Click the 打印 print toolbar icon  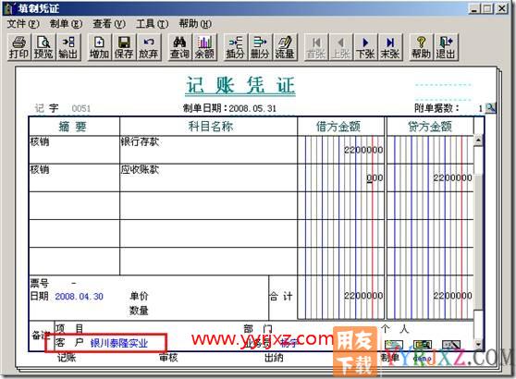tap(19, 47)
